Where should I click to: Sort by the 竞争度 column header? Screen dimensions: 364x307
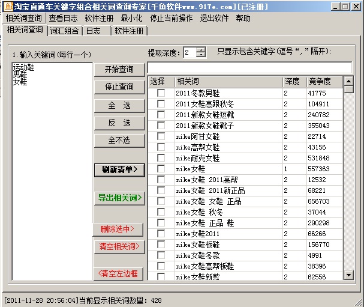(x=324, y=82)
